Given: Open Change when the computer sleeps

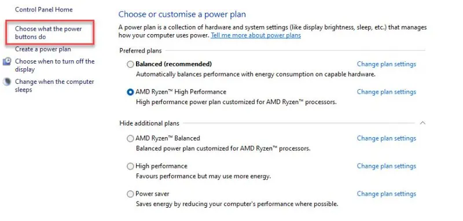Looking at the screenshot, I should [x=54, y=86].
